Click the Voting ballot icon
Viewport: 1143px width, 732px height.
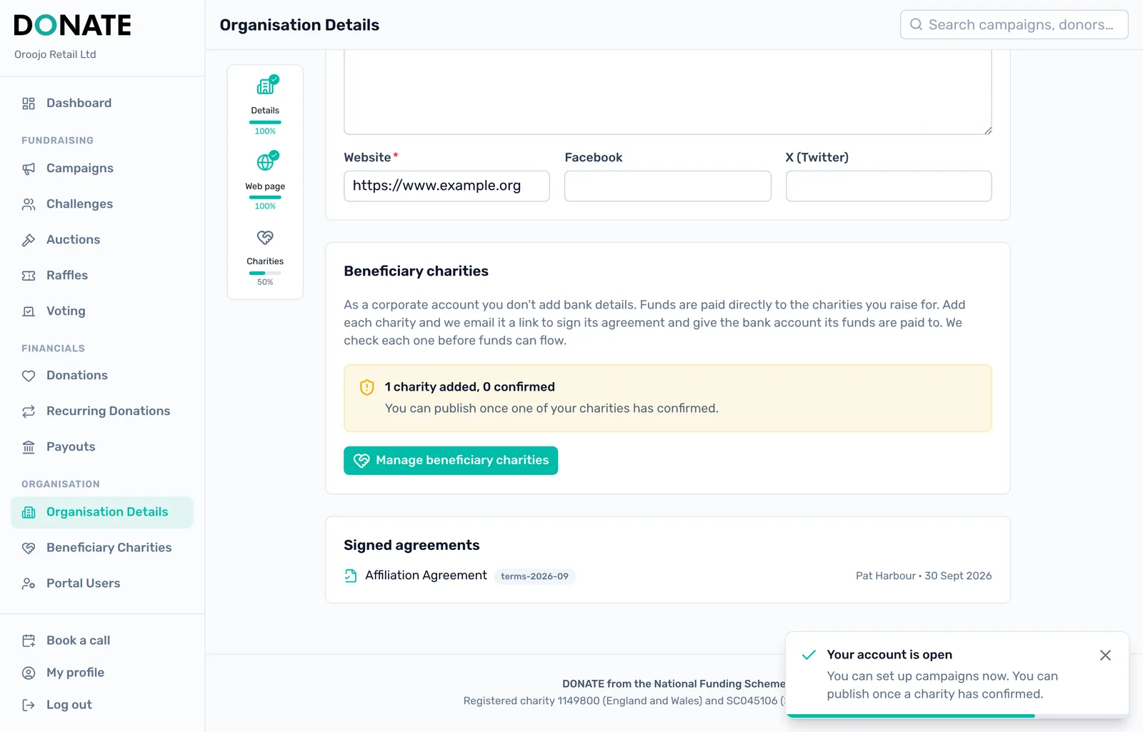(x=29, y=311)
